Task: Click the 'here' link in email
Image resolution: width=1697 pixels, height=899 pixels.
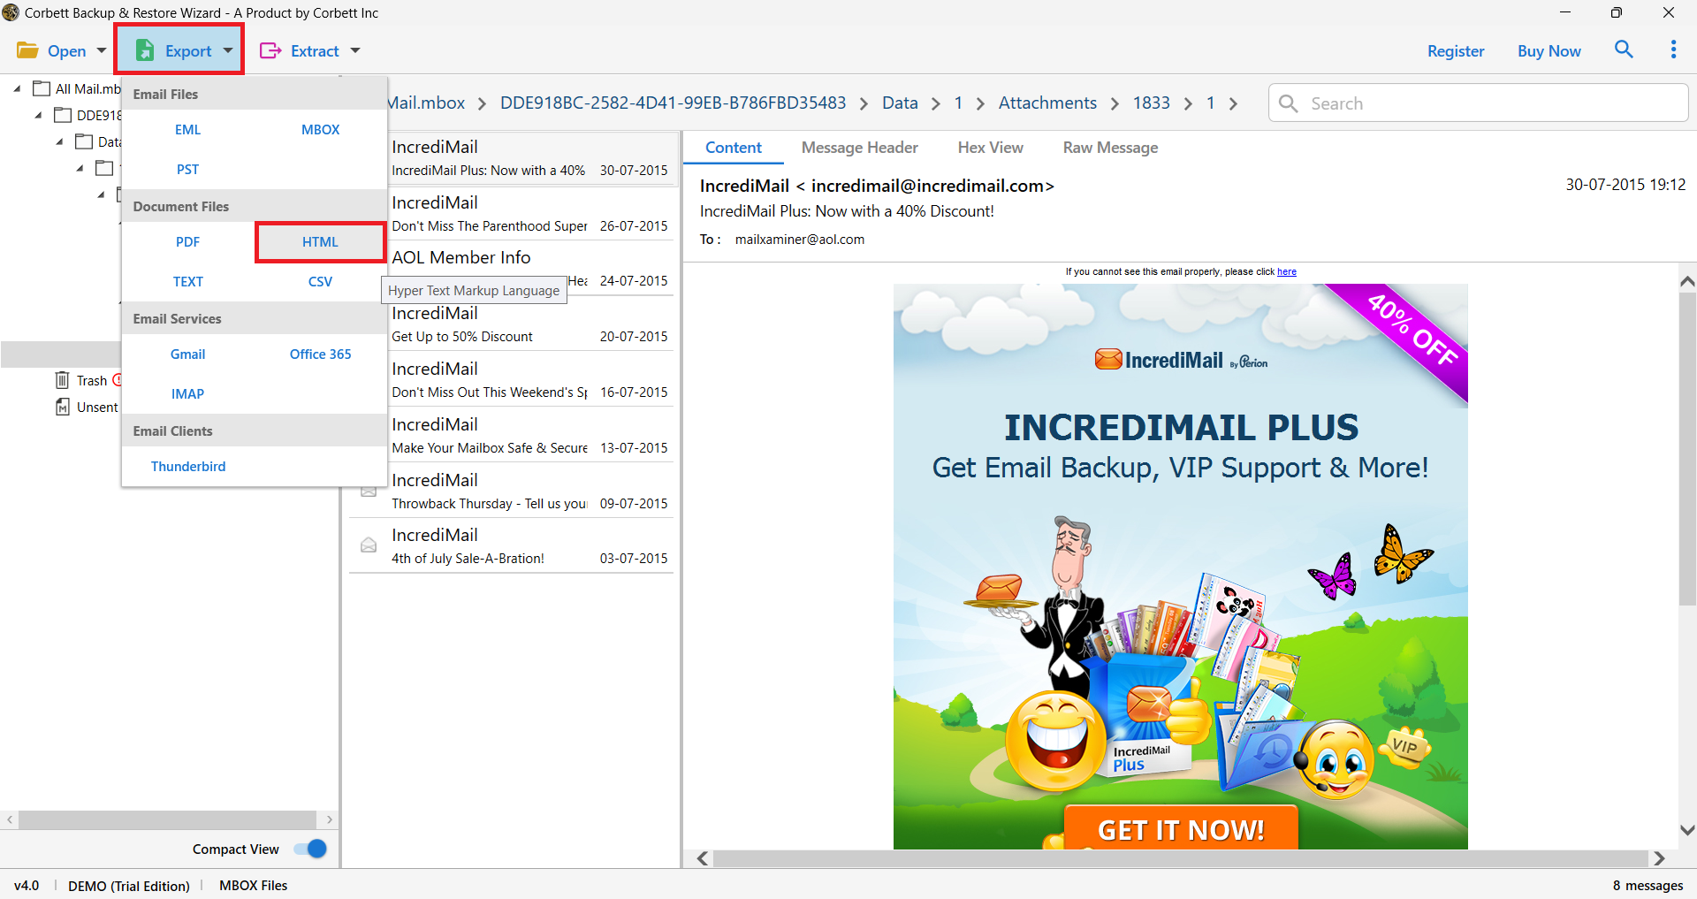Action: [1286, 271]
